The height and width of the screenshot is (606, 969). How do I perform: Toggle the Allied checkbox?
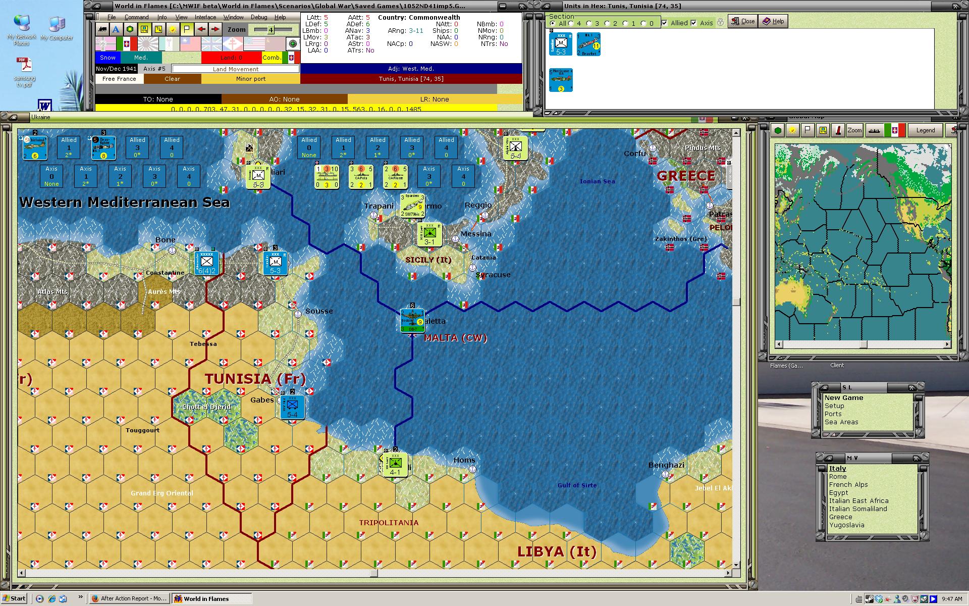[x=665, y=23]
